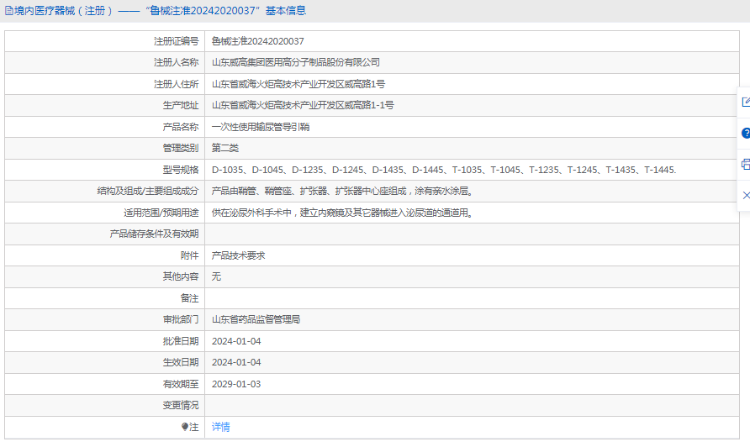This screenshot has width=750, height=447.
Task: Select approval date 2024-01-04 in 批准日期 row
Action: click(236, 341)
